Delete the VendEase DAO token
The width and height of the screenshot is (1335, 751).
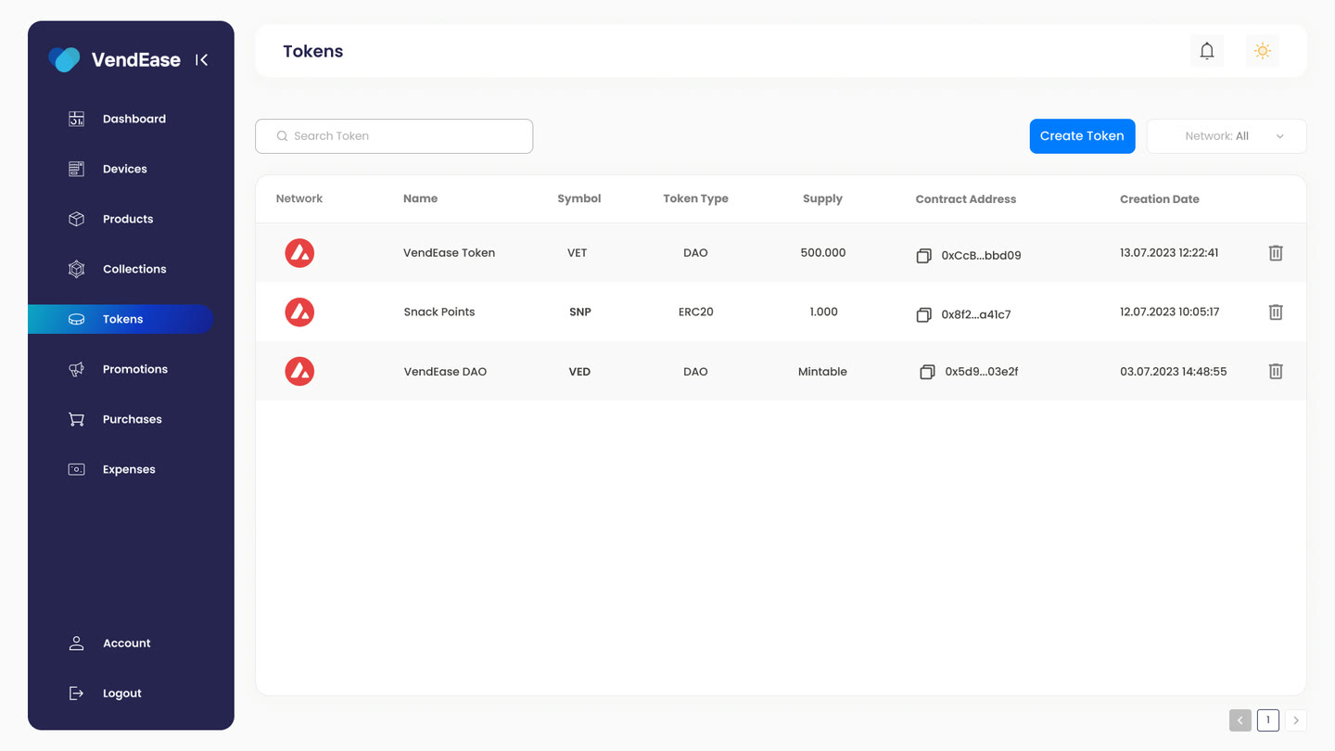(x=1276, y=371)
